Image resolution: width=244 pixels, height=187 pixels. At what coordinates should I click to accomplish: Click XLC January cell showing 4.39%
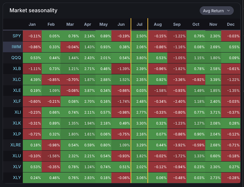pyautogui.click(x=32, y=80)
